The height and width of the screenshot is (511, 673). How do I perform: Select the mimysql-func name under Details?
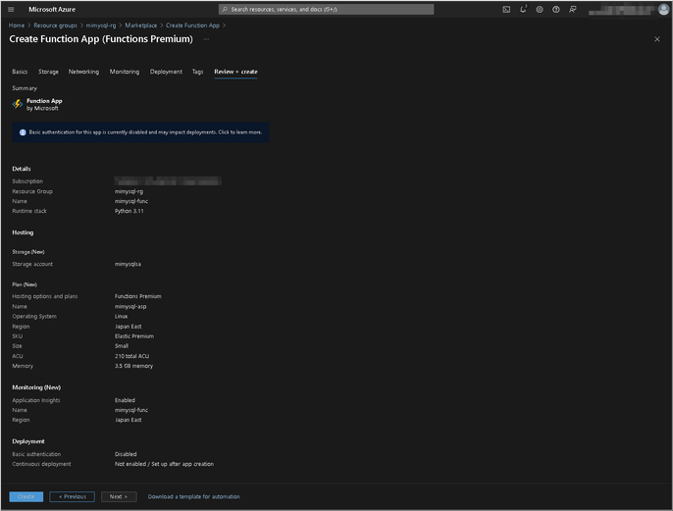pos(131,201)
